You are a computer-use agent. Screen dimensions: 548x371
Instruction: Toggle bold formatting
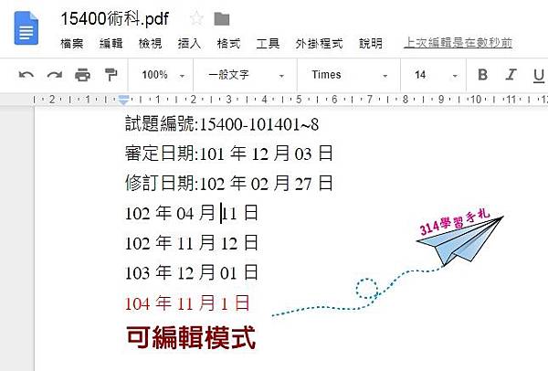pyautogui.click(x=482, y=75)
